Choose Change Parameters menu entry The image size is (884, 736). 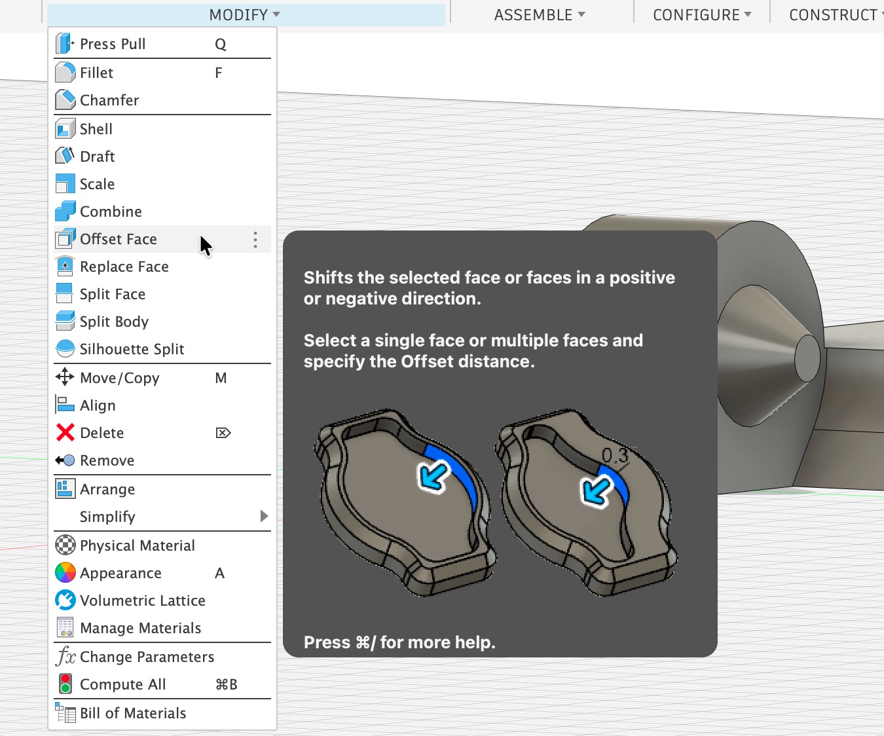tap(162, 657)
